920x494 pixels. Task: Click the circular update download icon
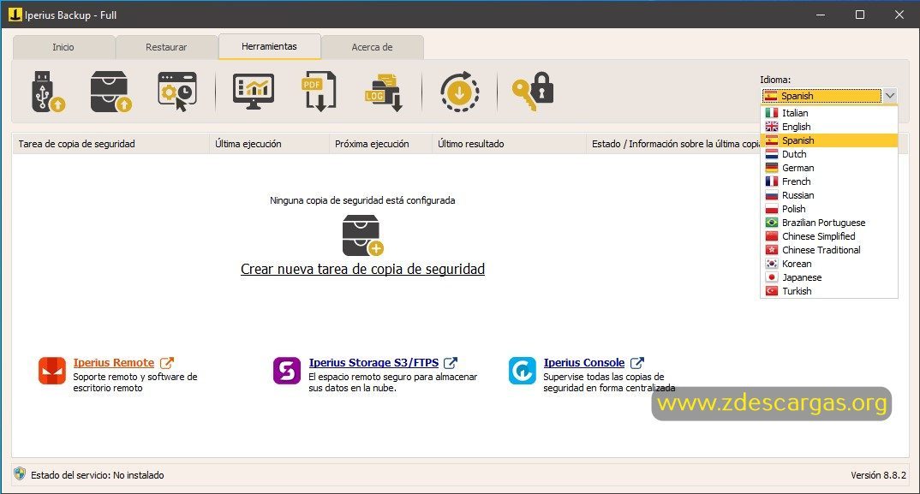coord(459,92)
